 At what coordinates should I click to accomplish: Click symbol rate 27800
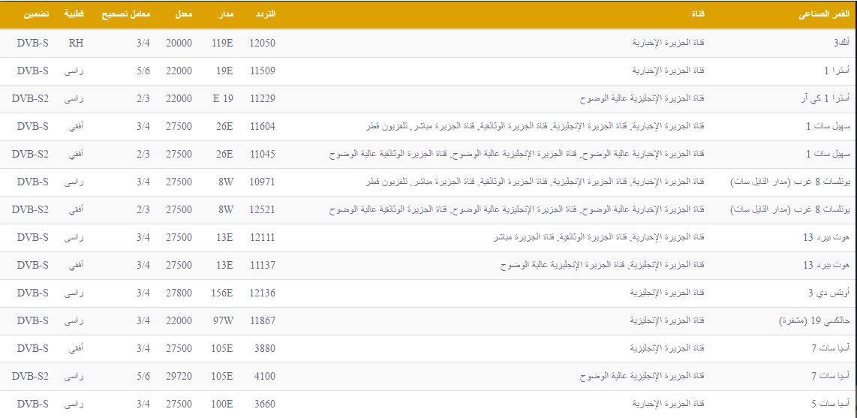tap(179, 293)
